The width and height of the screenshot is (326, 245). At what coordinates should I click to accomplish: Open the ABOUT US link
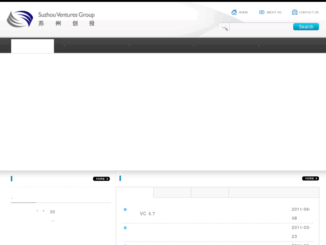click(x=274, y=12)
